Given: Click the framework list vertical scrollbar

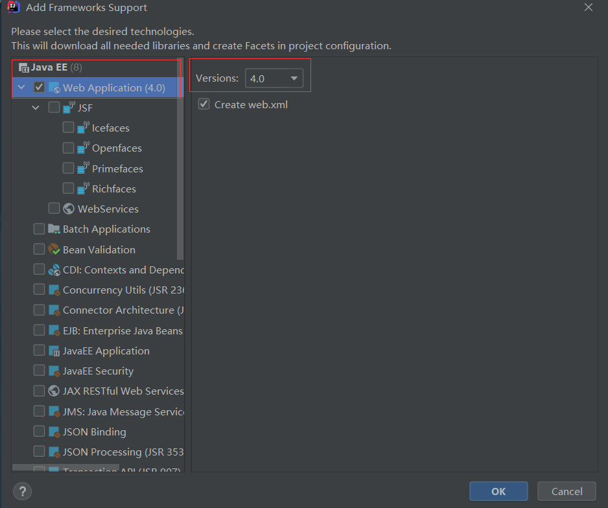Looking at the screenshot, I should [x=180, y=159].
